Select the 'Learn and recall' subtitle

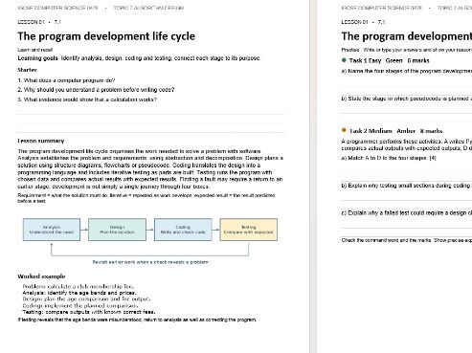(35, 50)
